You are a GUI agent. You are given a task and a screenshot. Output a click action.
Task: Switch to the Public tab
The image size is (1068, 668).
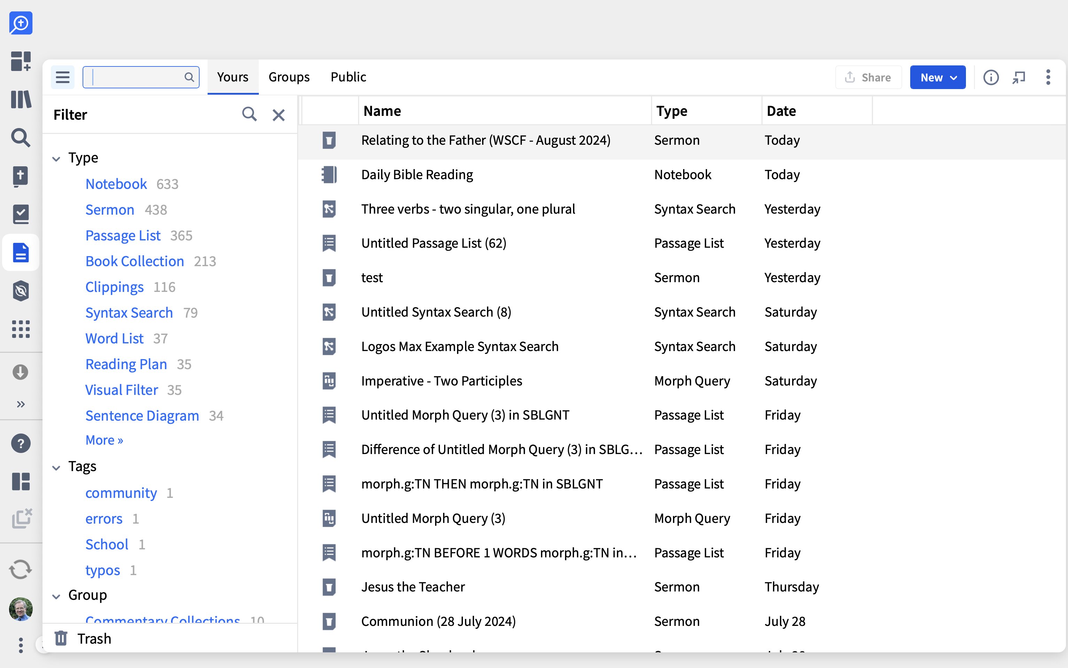[x=348, y=77]
